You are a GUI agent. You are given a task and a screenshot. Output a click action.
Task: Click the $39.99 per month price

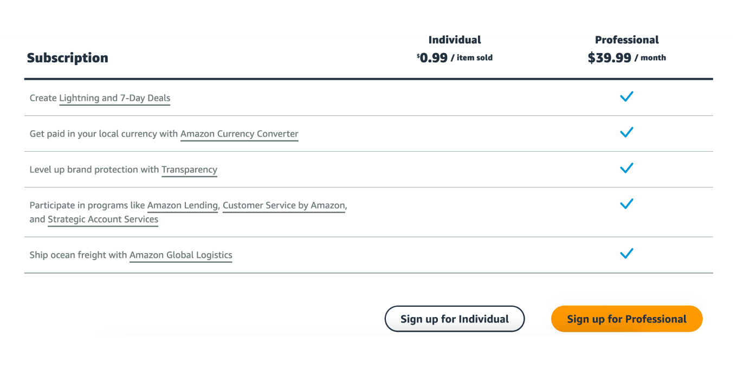click(626, 58)
